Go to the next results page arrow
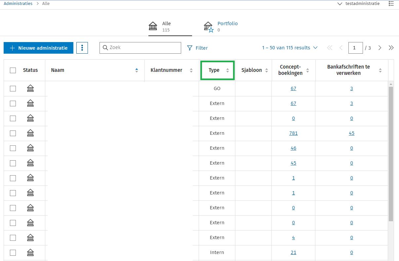Screen dimensions: 399x261 click(380, 48)
